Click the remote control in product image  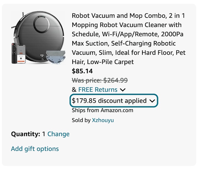point(14,53)
